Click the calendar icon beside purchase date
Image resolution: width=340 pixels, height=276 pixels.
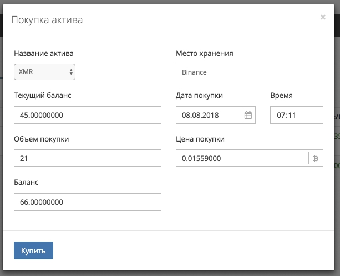coord(248,115)
